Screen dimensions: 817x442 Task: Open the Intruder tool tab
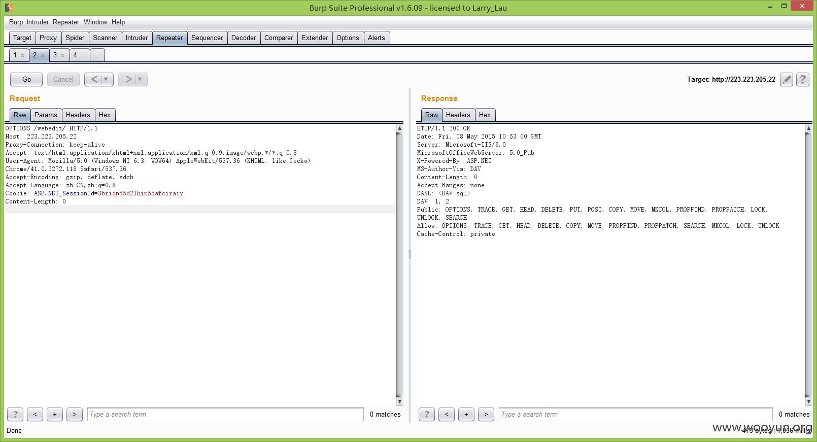(137, 38)
